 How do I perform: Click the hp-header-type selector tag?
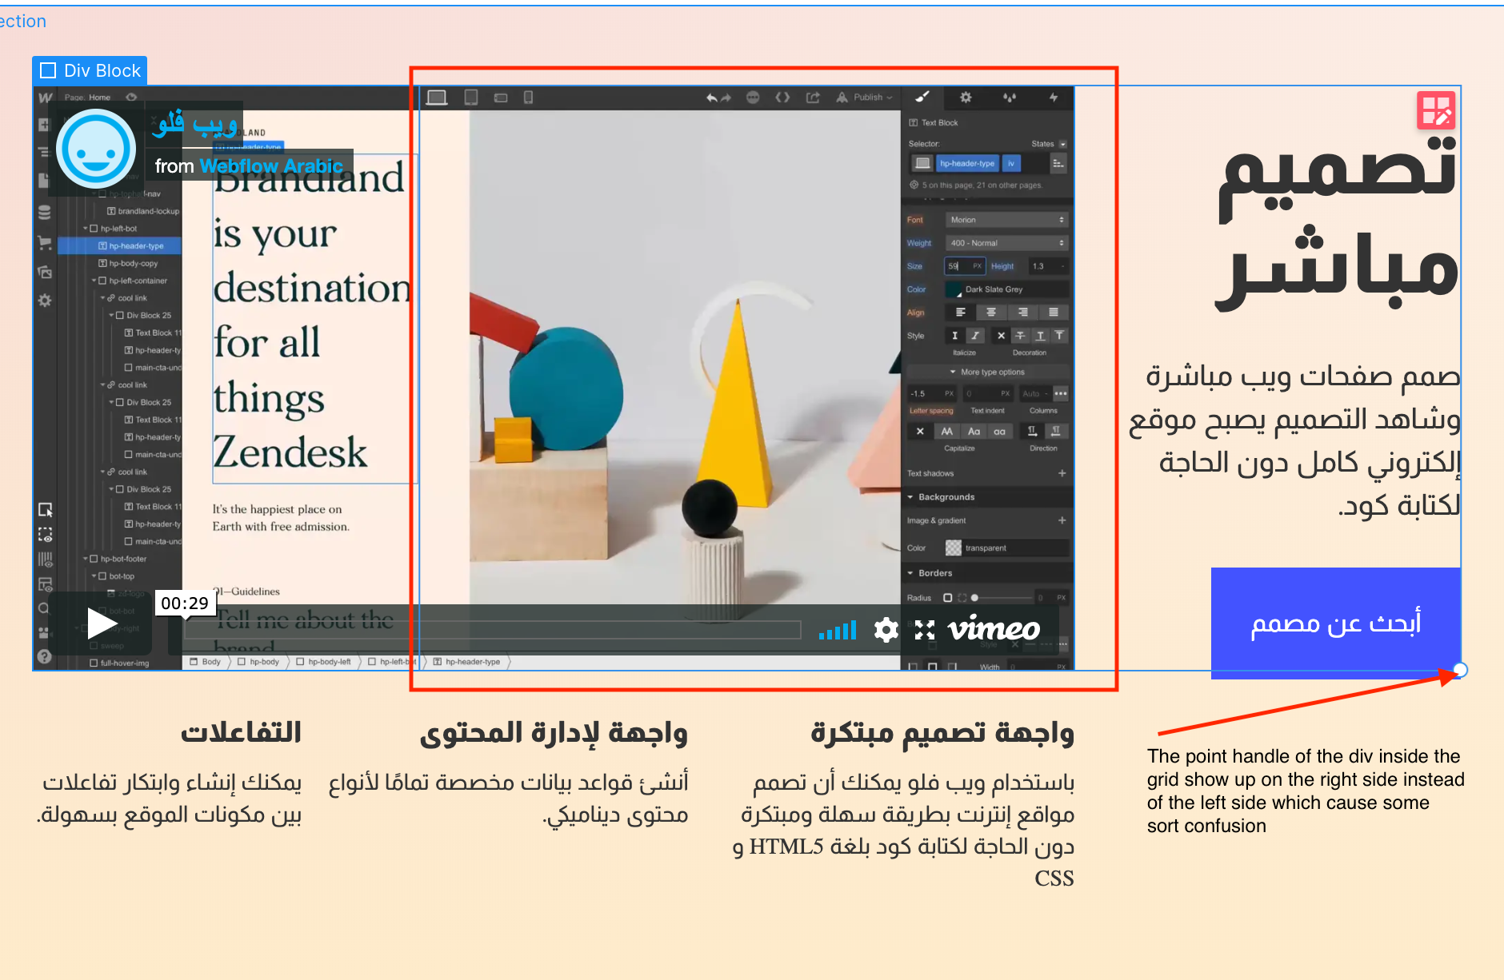(x=966, y=163)
